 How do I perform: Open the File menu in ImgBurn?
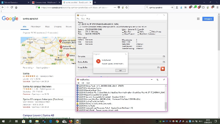point(78,18)
